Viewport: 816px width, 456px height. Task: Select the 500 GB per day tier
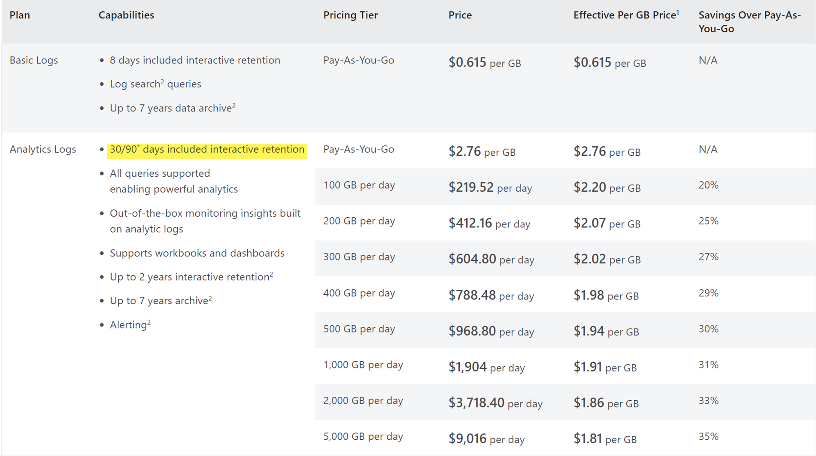coord(359,329)
